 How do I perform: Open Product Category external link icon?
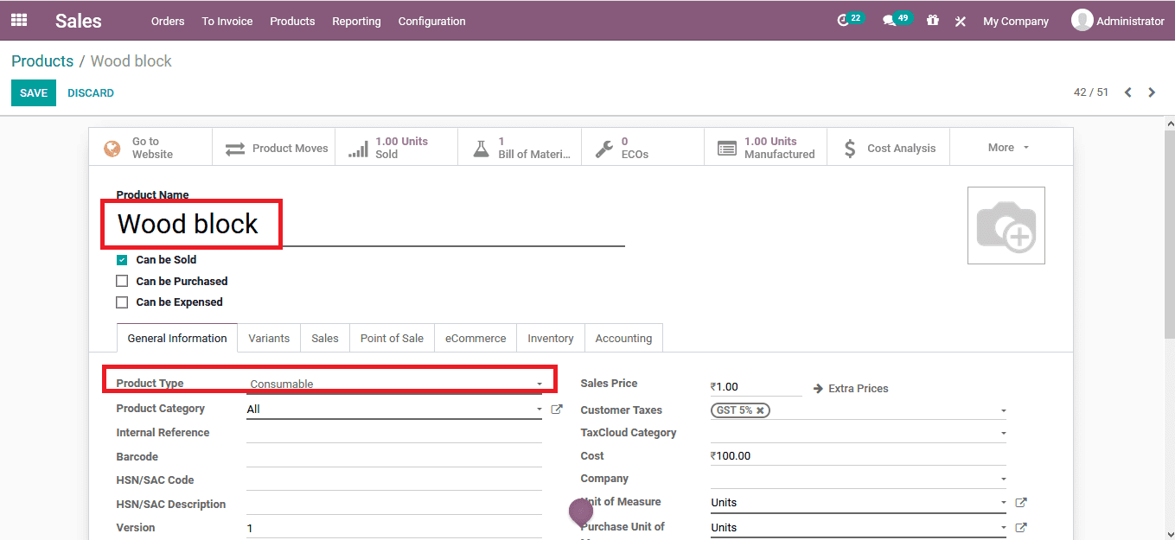click(557, 410)
